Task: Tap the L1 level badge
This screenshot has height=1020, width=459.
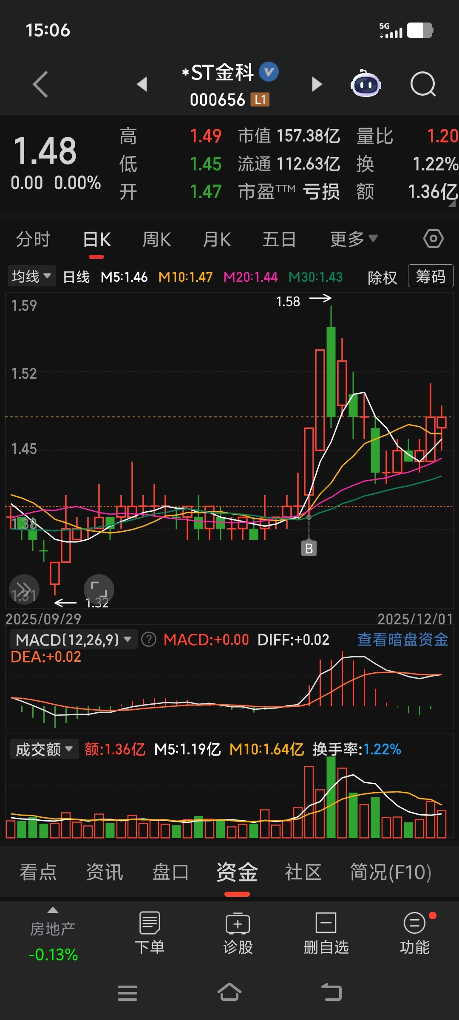Action: click(x=260, y=99)
